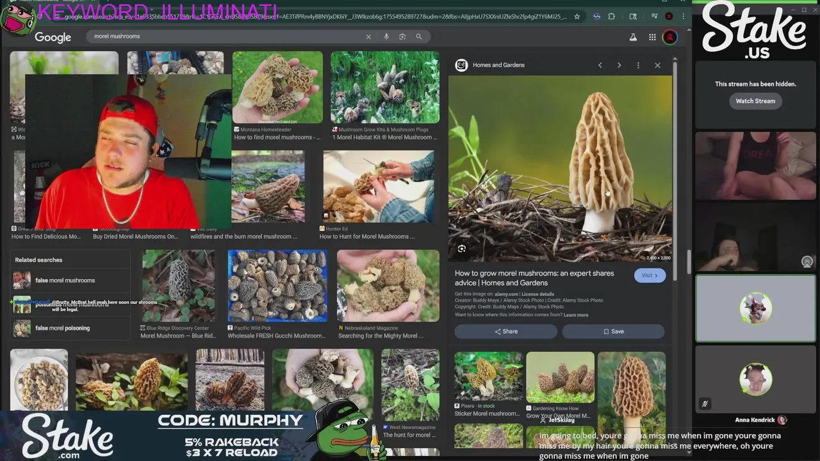Open the large morel mushroom preview image
The image size is (820, 461).
tap(561, 168)
